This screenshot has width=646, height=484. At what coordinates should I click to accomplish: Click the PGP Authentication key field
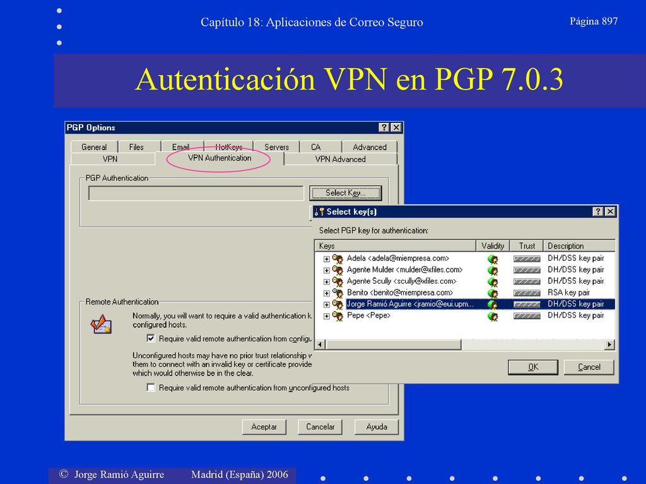[x=196, y=193]
